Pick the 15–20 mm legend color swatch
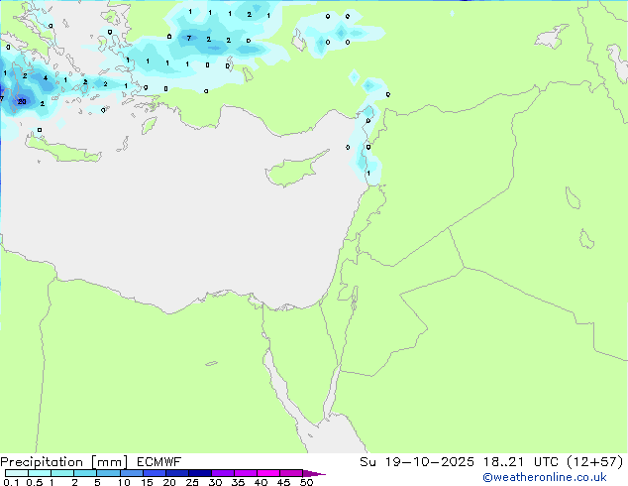Viewport: 628px width, 486px height. point(155,473)
